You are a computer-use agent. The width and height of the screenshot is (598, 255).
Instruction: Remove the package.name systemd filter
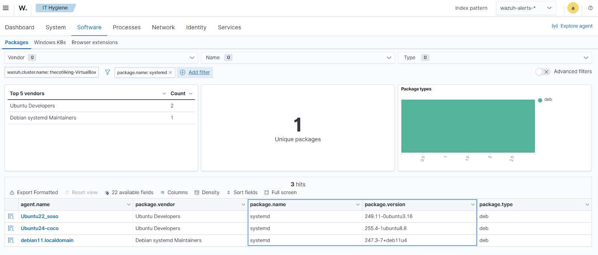click(x=170, y=72)
